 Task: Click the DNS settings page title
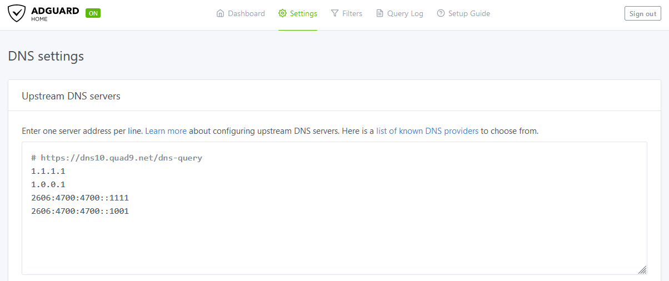pos(46,56)
